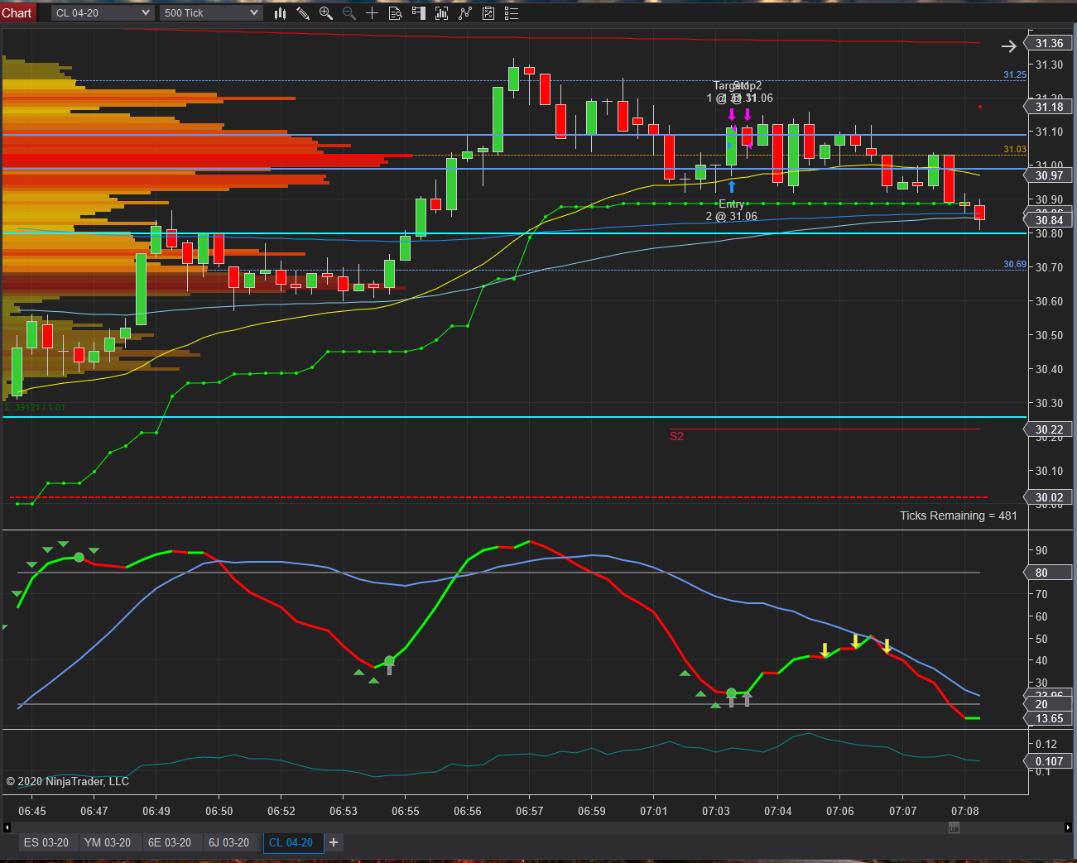Click the 31.25 level label
This screenshot has width=1077, height=863.
pyautogui.click(x=1015, y=74)
